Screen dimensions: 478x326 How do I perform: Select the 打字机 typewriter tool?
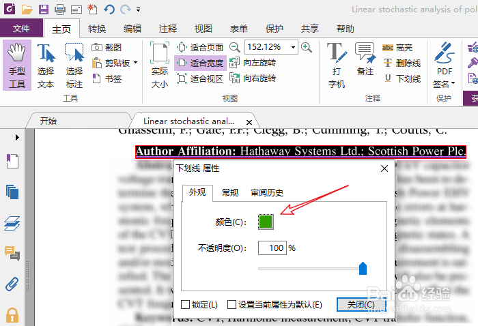(337, 65)
